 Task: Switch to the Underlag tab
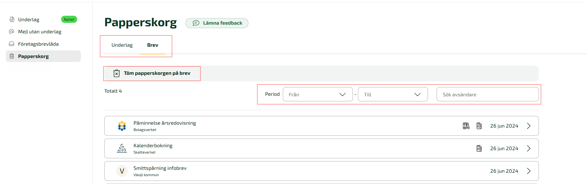(122, 45)
